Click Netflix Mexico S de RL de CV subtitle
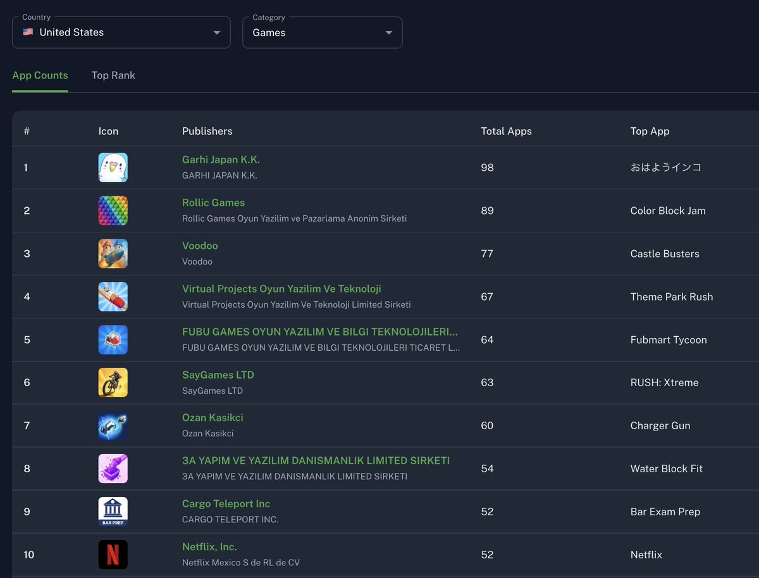Viewport: 759px width, 578px height. (x=241, y=563)
